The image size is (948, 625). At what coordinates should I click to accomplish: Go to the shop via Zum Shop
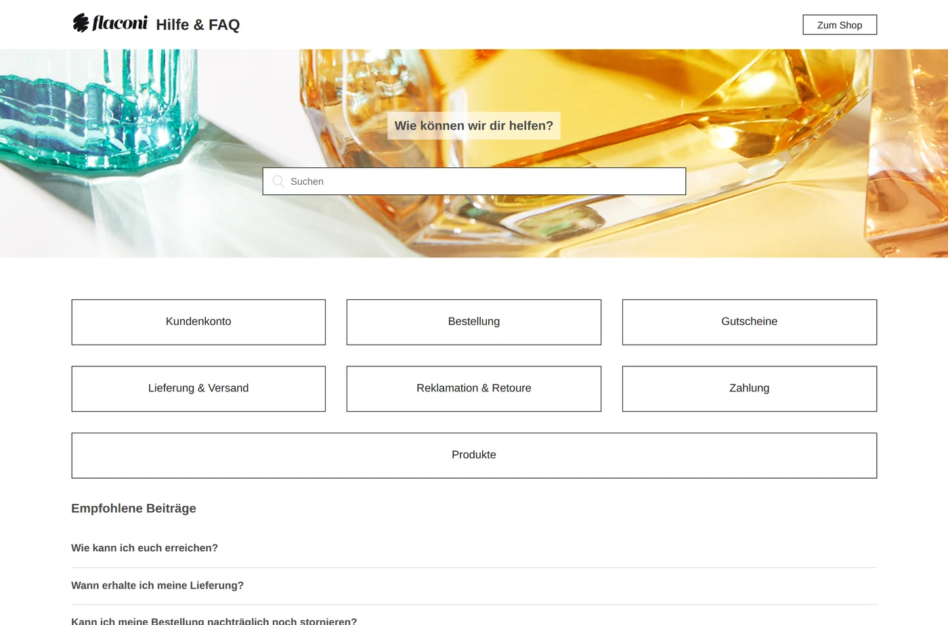[x=840, y=25]
